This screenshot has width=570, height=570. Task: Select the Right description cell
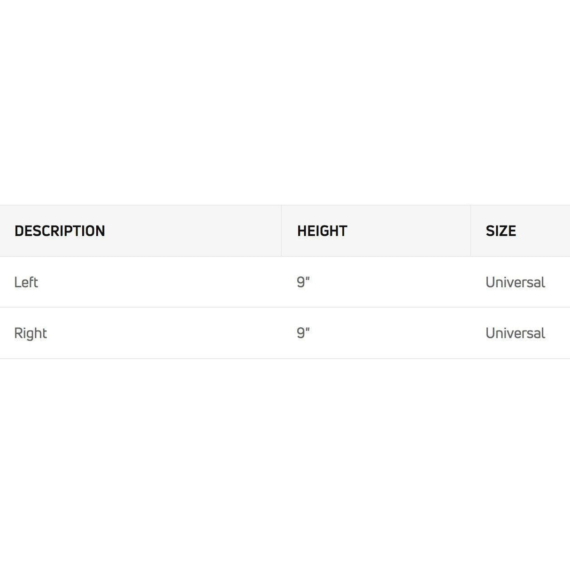click(x=31, y=333)
